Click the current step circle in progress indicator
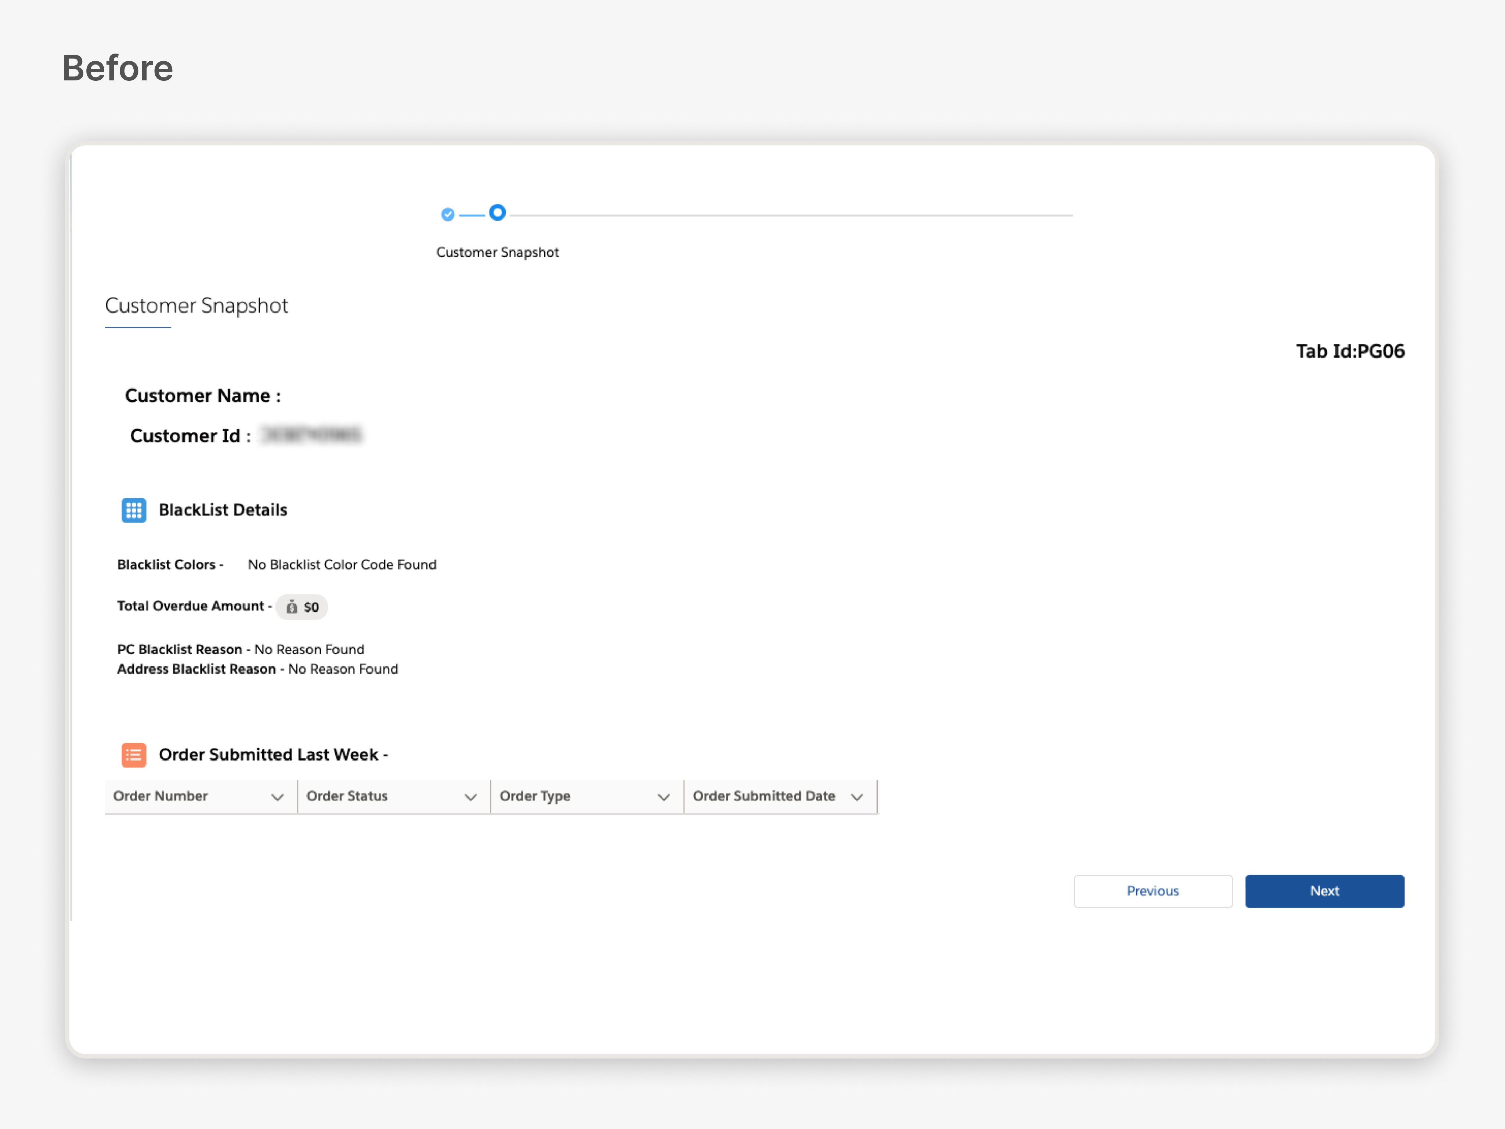Image resolution: width=1505 pixels, height=1129 pixels. (x=497, y=213)
